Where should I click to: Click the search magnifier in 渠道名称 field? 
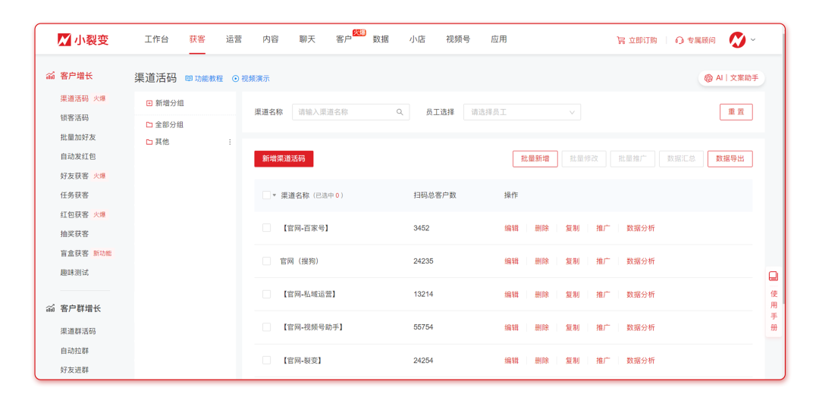[400, 112]
